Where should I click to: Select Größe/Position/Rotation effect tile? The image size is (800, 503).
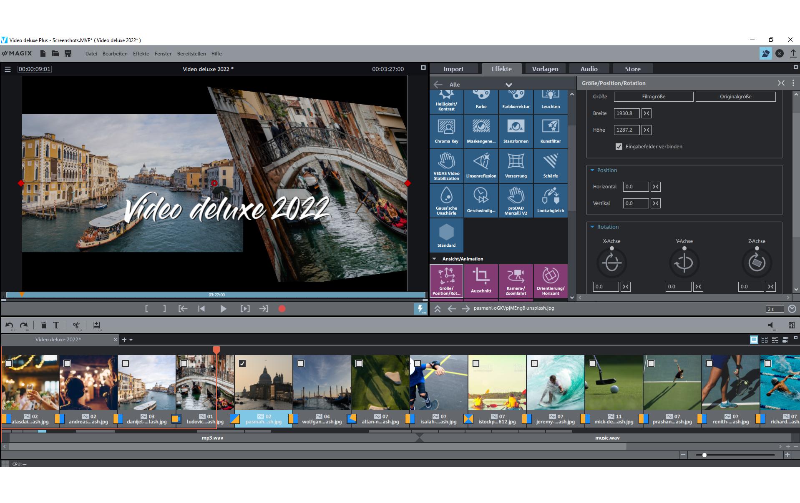(446, 281)
